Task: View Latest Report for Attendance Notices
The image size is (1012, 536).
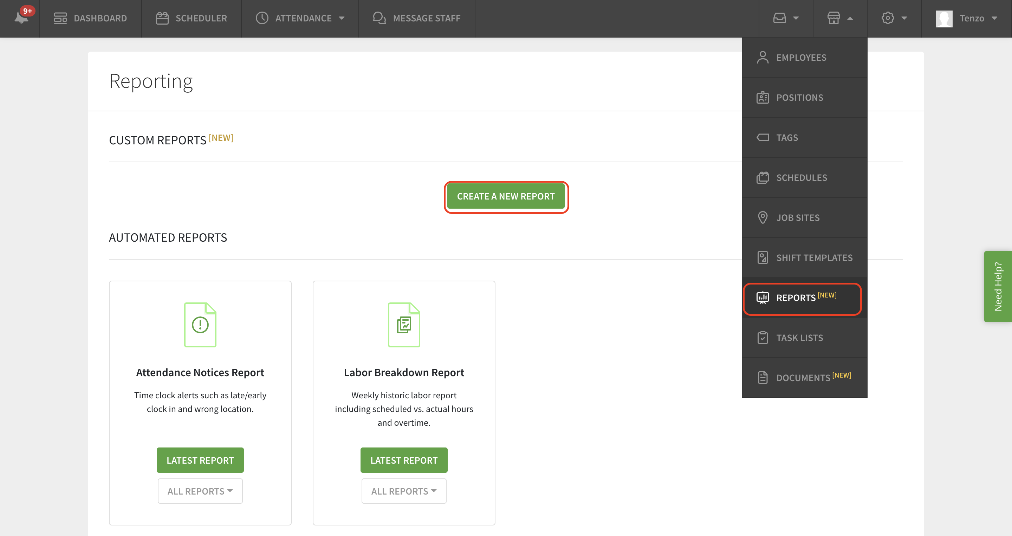Action: pos(200,460)
